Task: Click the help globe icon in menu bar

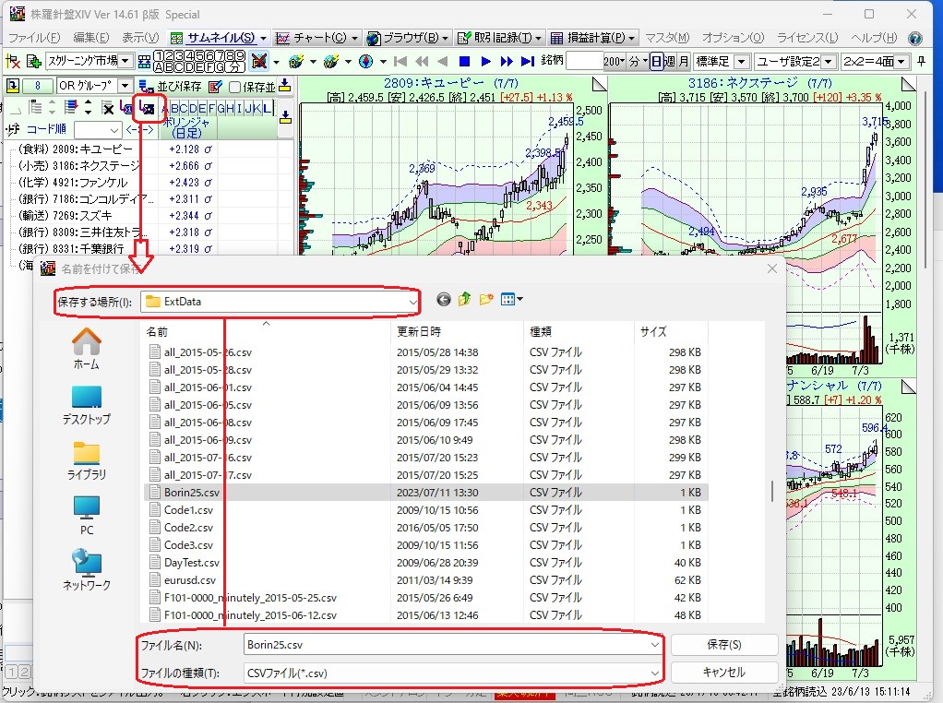Action: click(x=914, y=38)
